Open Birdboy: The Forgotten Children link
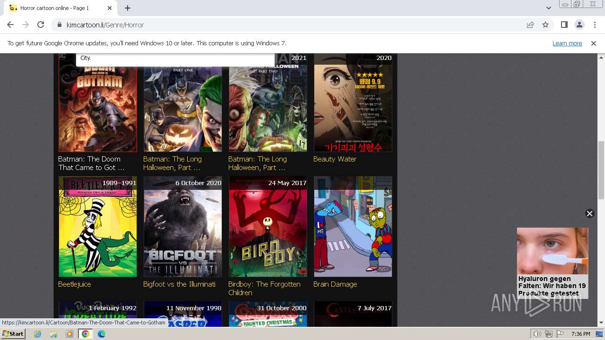 coord(264,289)
